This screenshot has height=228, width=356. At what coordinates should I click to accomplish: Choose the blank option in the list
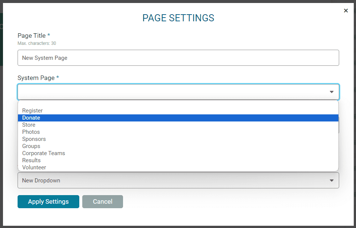point(178,104)
